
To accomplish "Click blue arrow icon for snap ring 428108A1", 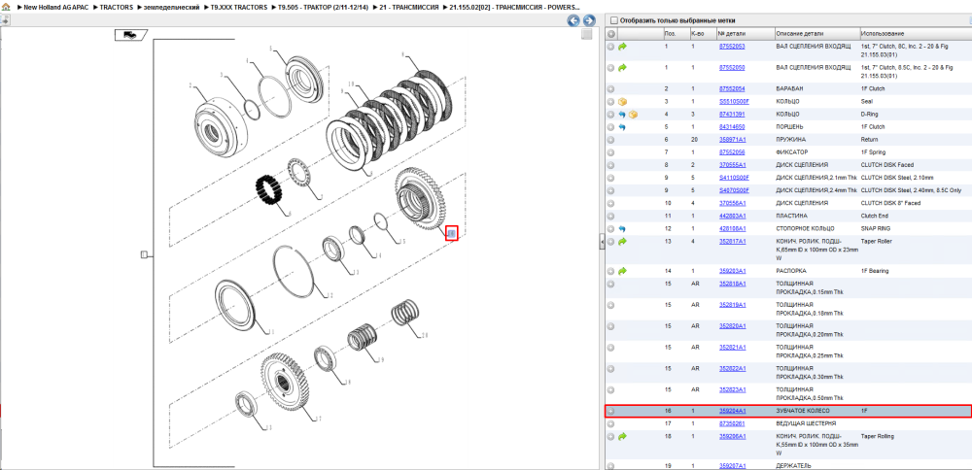I will click(622, 228).
